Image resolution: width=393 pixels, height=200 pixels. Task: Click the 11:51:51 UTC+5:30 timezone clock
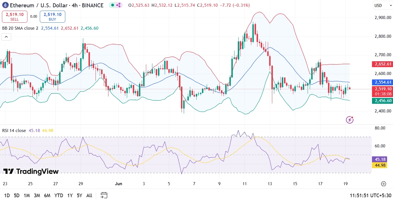point(370,196)
